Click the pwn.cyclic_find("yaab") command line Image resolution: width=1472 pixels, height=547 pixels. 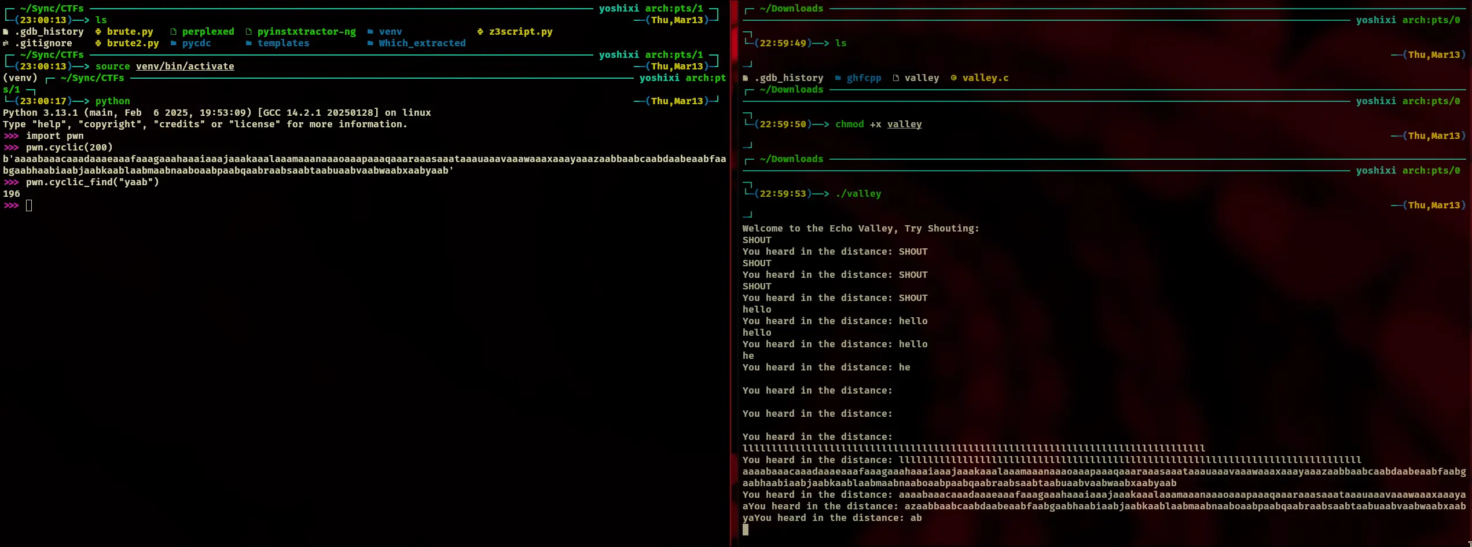[92, 182]
